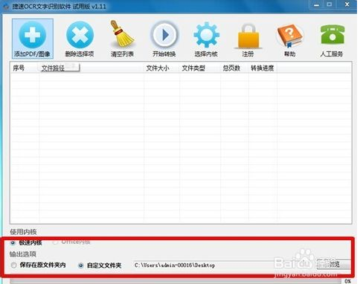Open the 选择内核 gear icon
The height and width of the screenshot is (284, 360).
click(206, 35)
